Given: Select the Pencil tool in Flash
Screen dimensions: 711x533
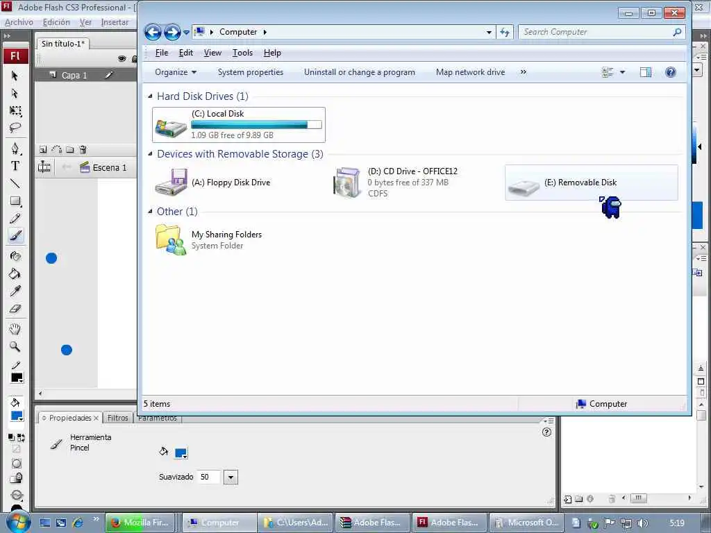Looking at the screenshot, I should tap(15, 219).
